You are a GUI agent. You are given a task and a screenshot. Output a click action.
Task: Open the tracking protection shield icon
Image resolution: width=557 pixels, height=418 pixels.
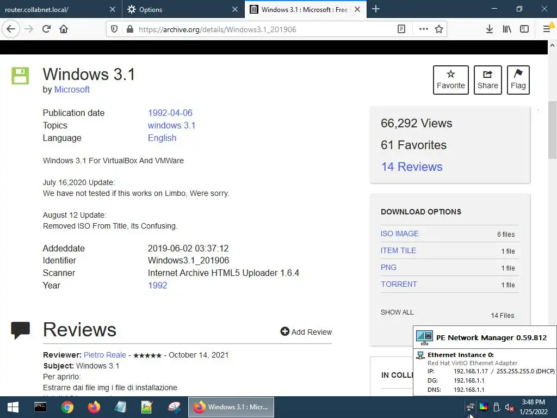[x=114, y=29]
